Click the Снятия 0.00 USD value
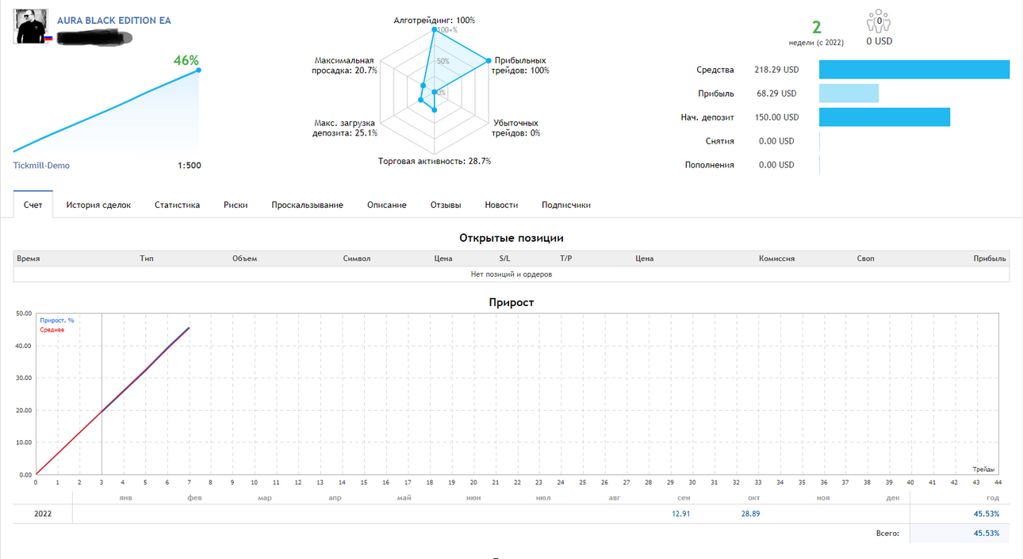Viewport: 1023px width, 559px height. point(776,141)
